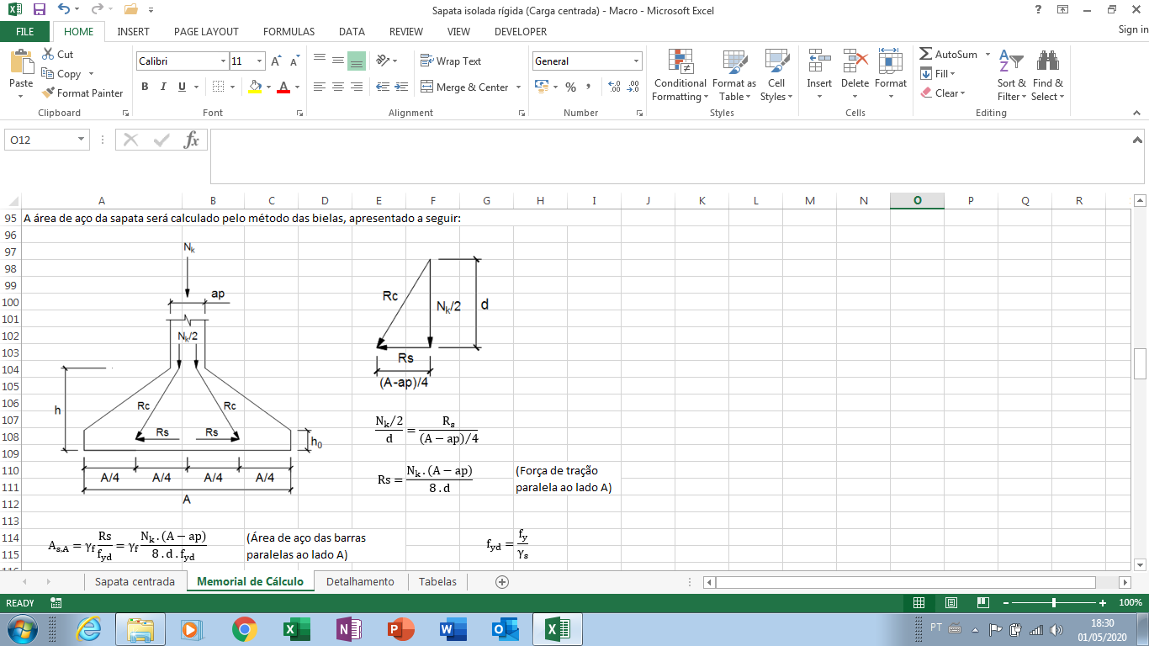
Task: Open Find & Select binoculars
Action: (1047, 75)
